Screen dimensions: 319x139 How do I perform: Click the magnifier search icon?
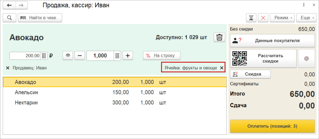pyautogui.click(x=9, y=18)
